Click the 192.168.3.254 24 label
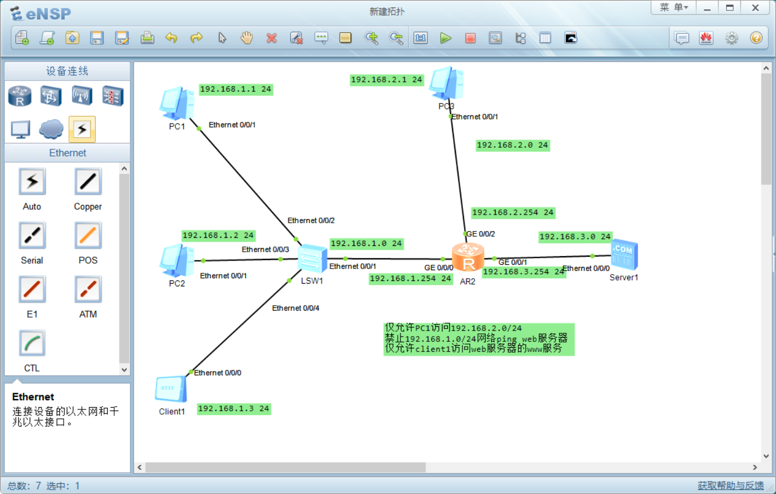 coord(524,272)
